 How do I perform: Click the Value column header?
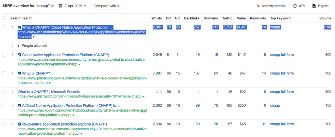pos(241,18)
